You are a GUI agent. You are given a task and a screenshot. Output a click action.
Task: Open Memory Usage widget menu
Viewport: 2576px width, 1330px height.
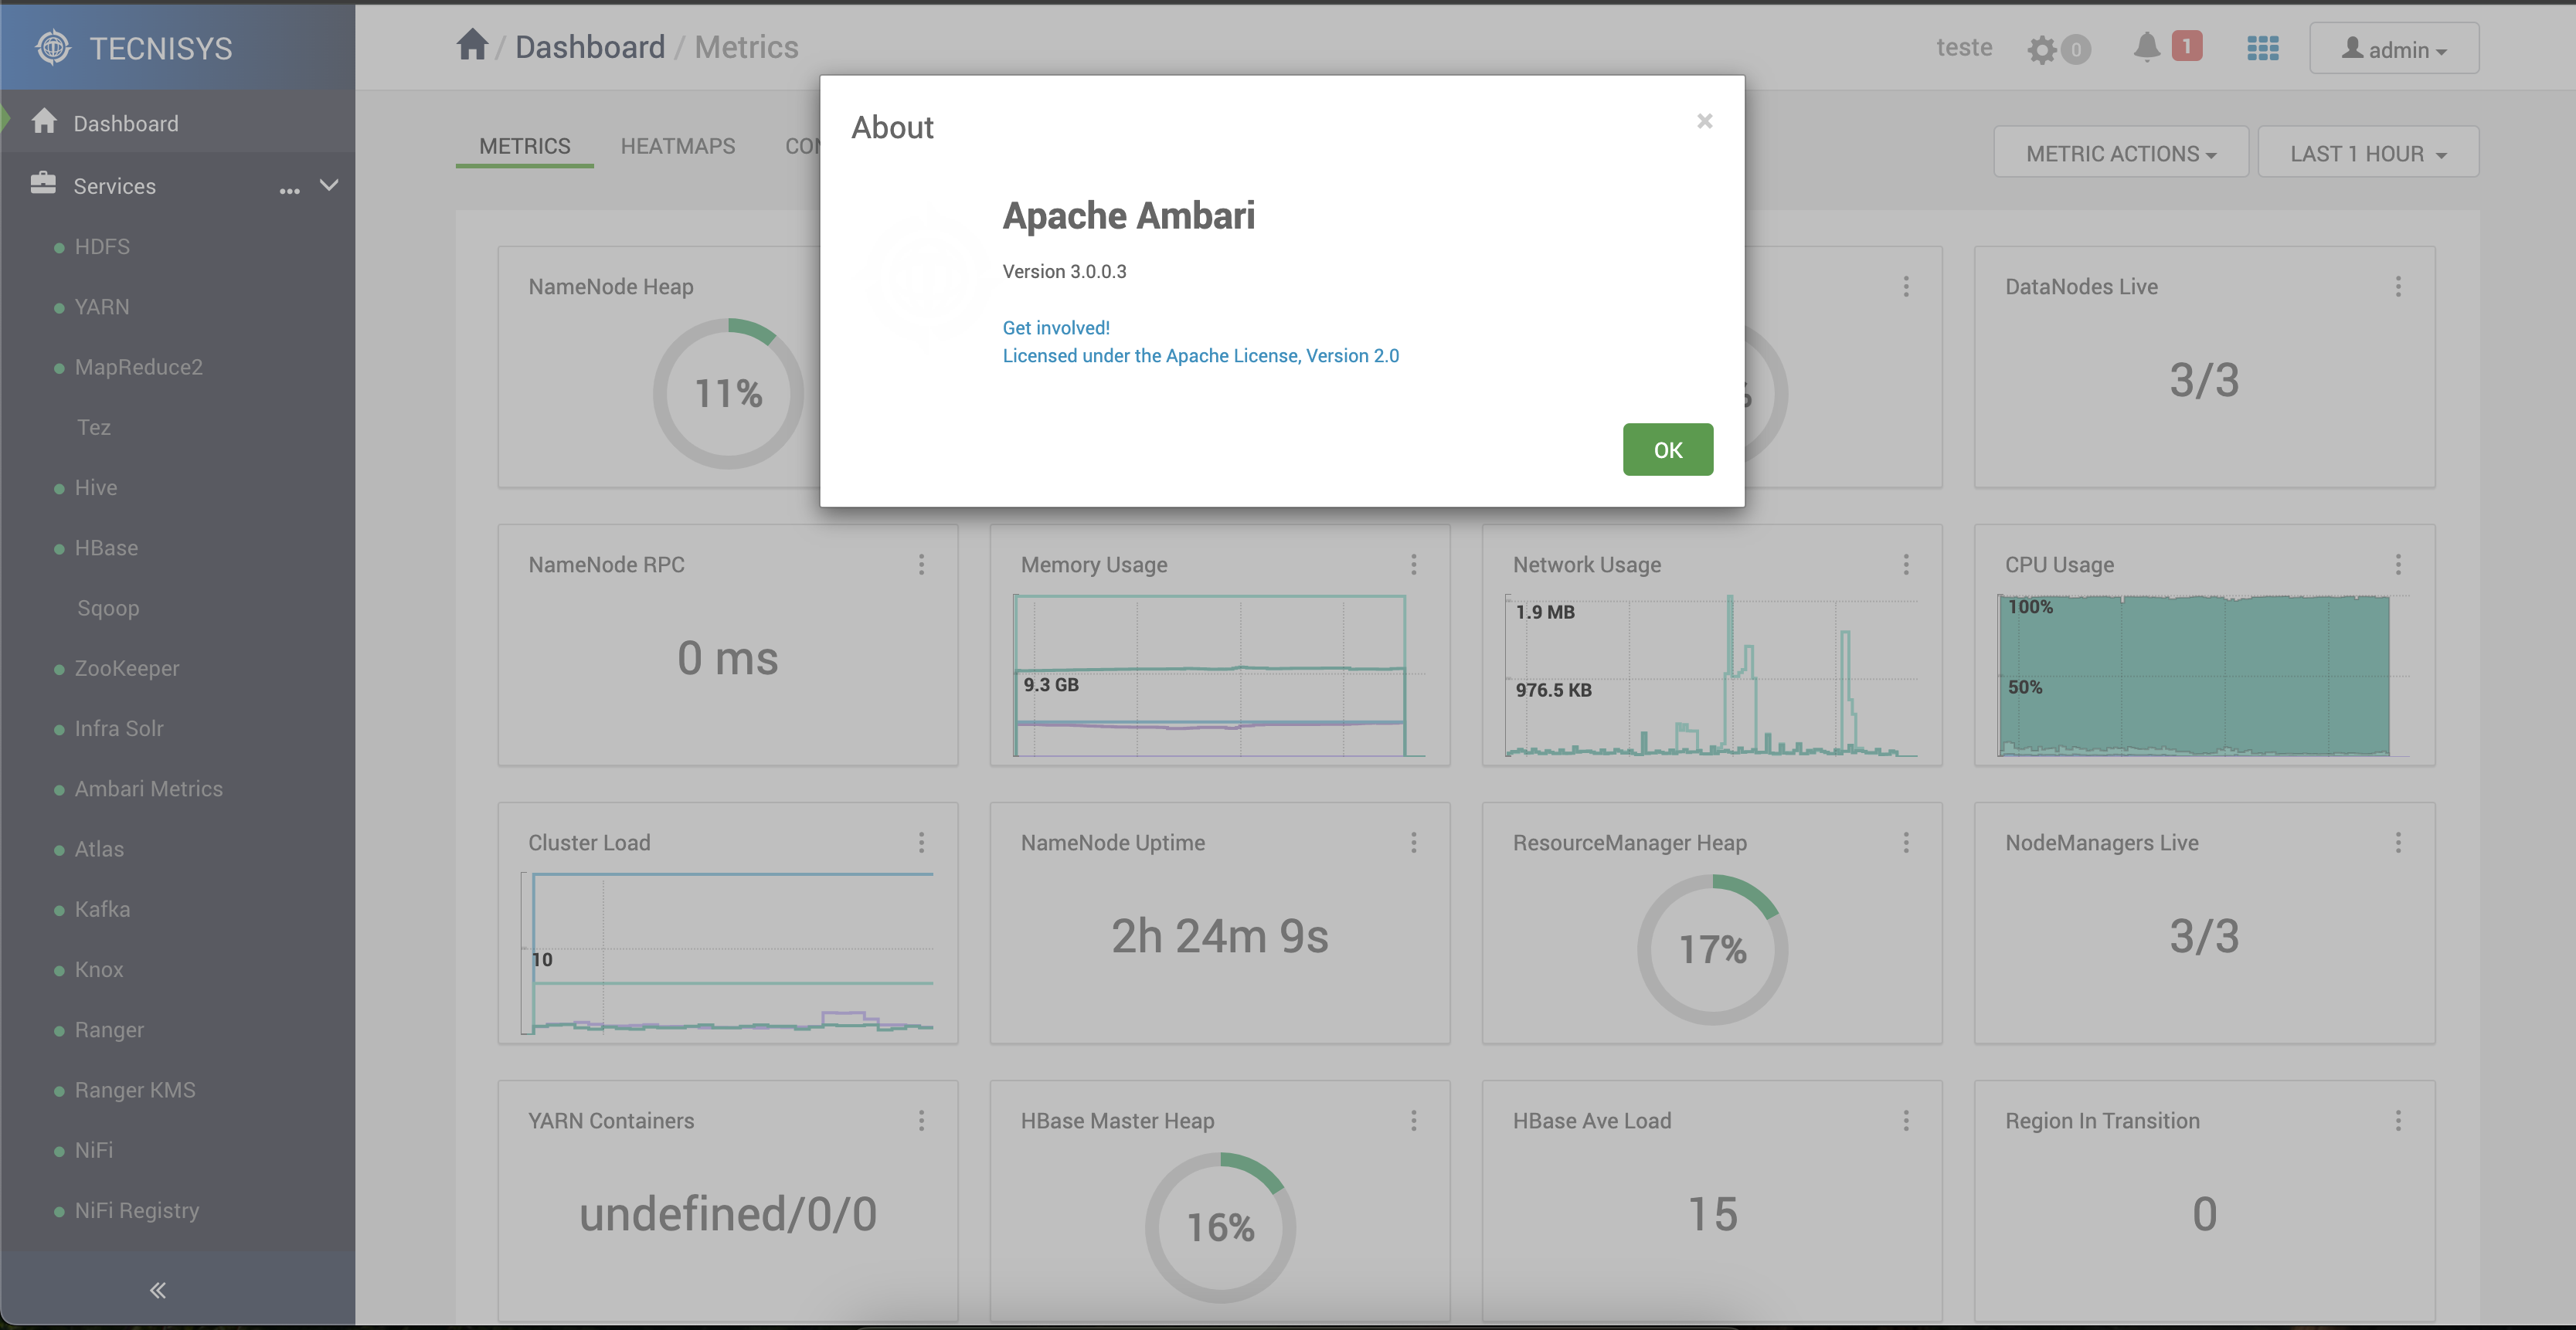coord(1413,565)
